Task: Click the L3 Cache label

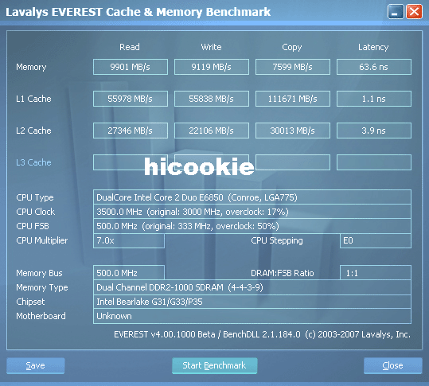Action: tap(33, 162)
